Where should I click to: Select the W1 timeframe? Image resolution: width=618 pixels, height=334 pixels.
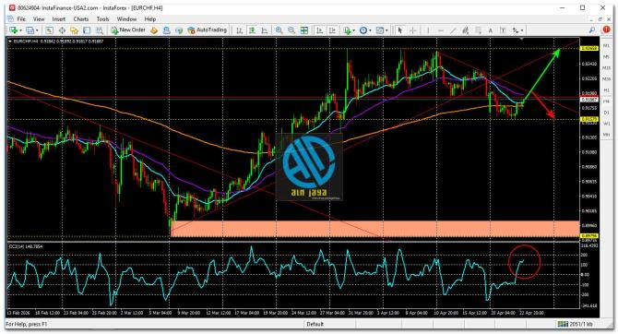pos(606,124)
